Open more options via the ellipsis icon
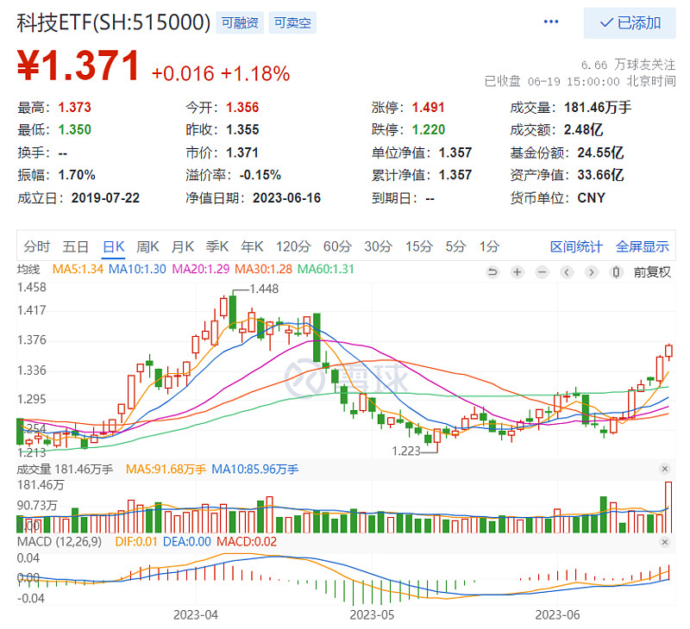This screenshot has width=690, height=629. 550,21
